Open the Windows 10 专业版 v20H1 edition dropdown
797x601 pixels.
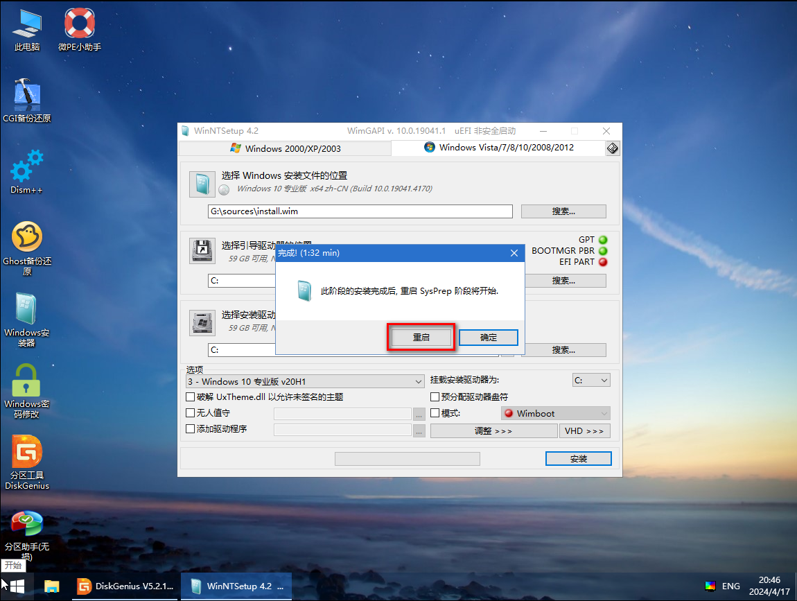(x=305, y=381)
